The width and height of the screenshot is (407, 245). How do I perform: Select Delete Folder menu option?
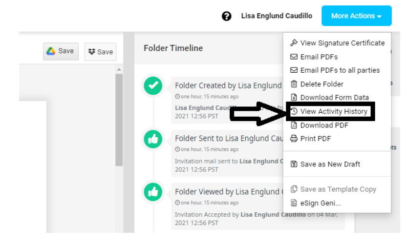[x=337, y=84]
